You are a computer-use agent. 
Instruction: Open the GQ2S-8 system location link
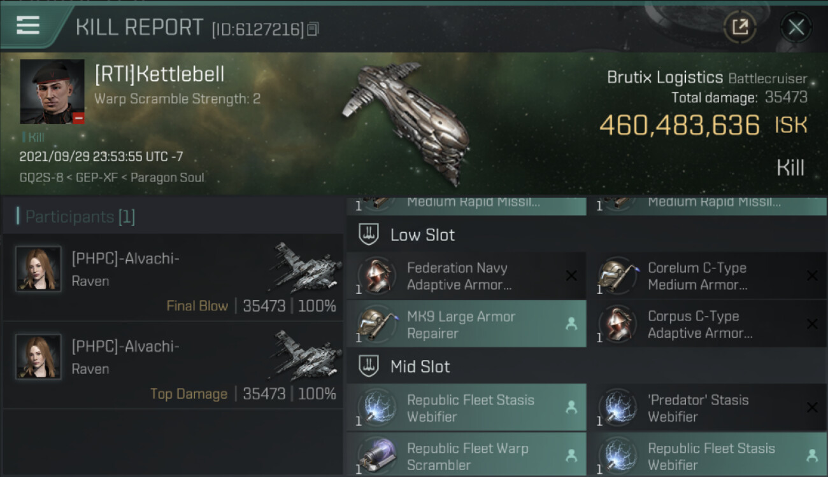tap(41, 177)
